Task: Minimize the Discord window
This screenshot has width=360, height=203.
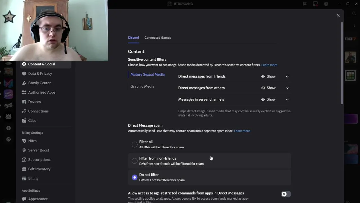Action: click(340, 4)
